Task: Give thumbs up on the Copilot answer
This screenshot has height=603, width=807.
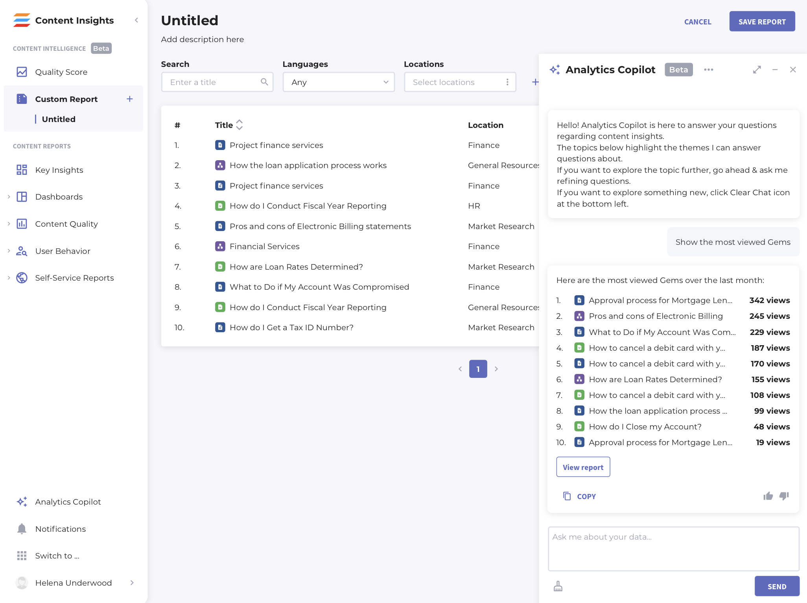Action: 768,496
